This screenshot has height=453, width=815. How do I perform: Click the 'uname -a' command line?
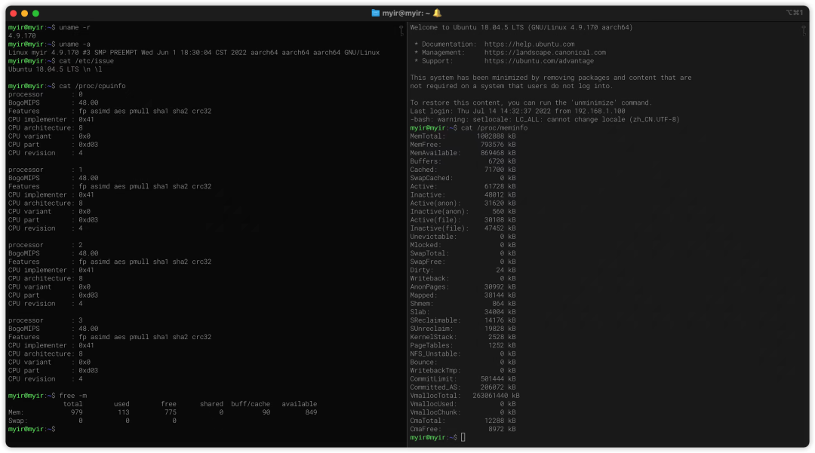49,44
